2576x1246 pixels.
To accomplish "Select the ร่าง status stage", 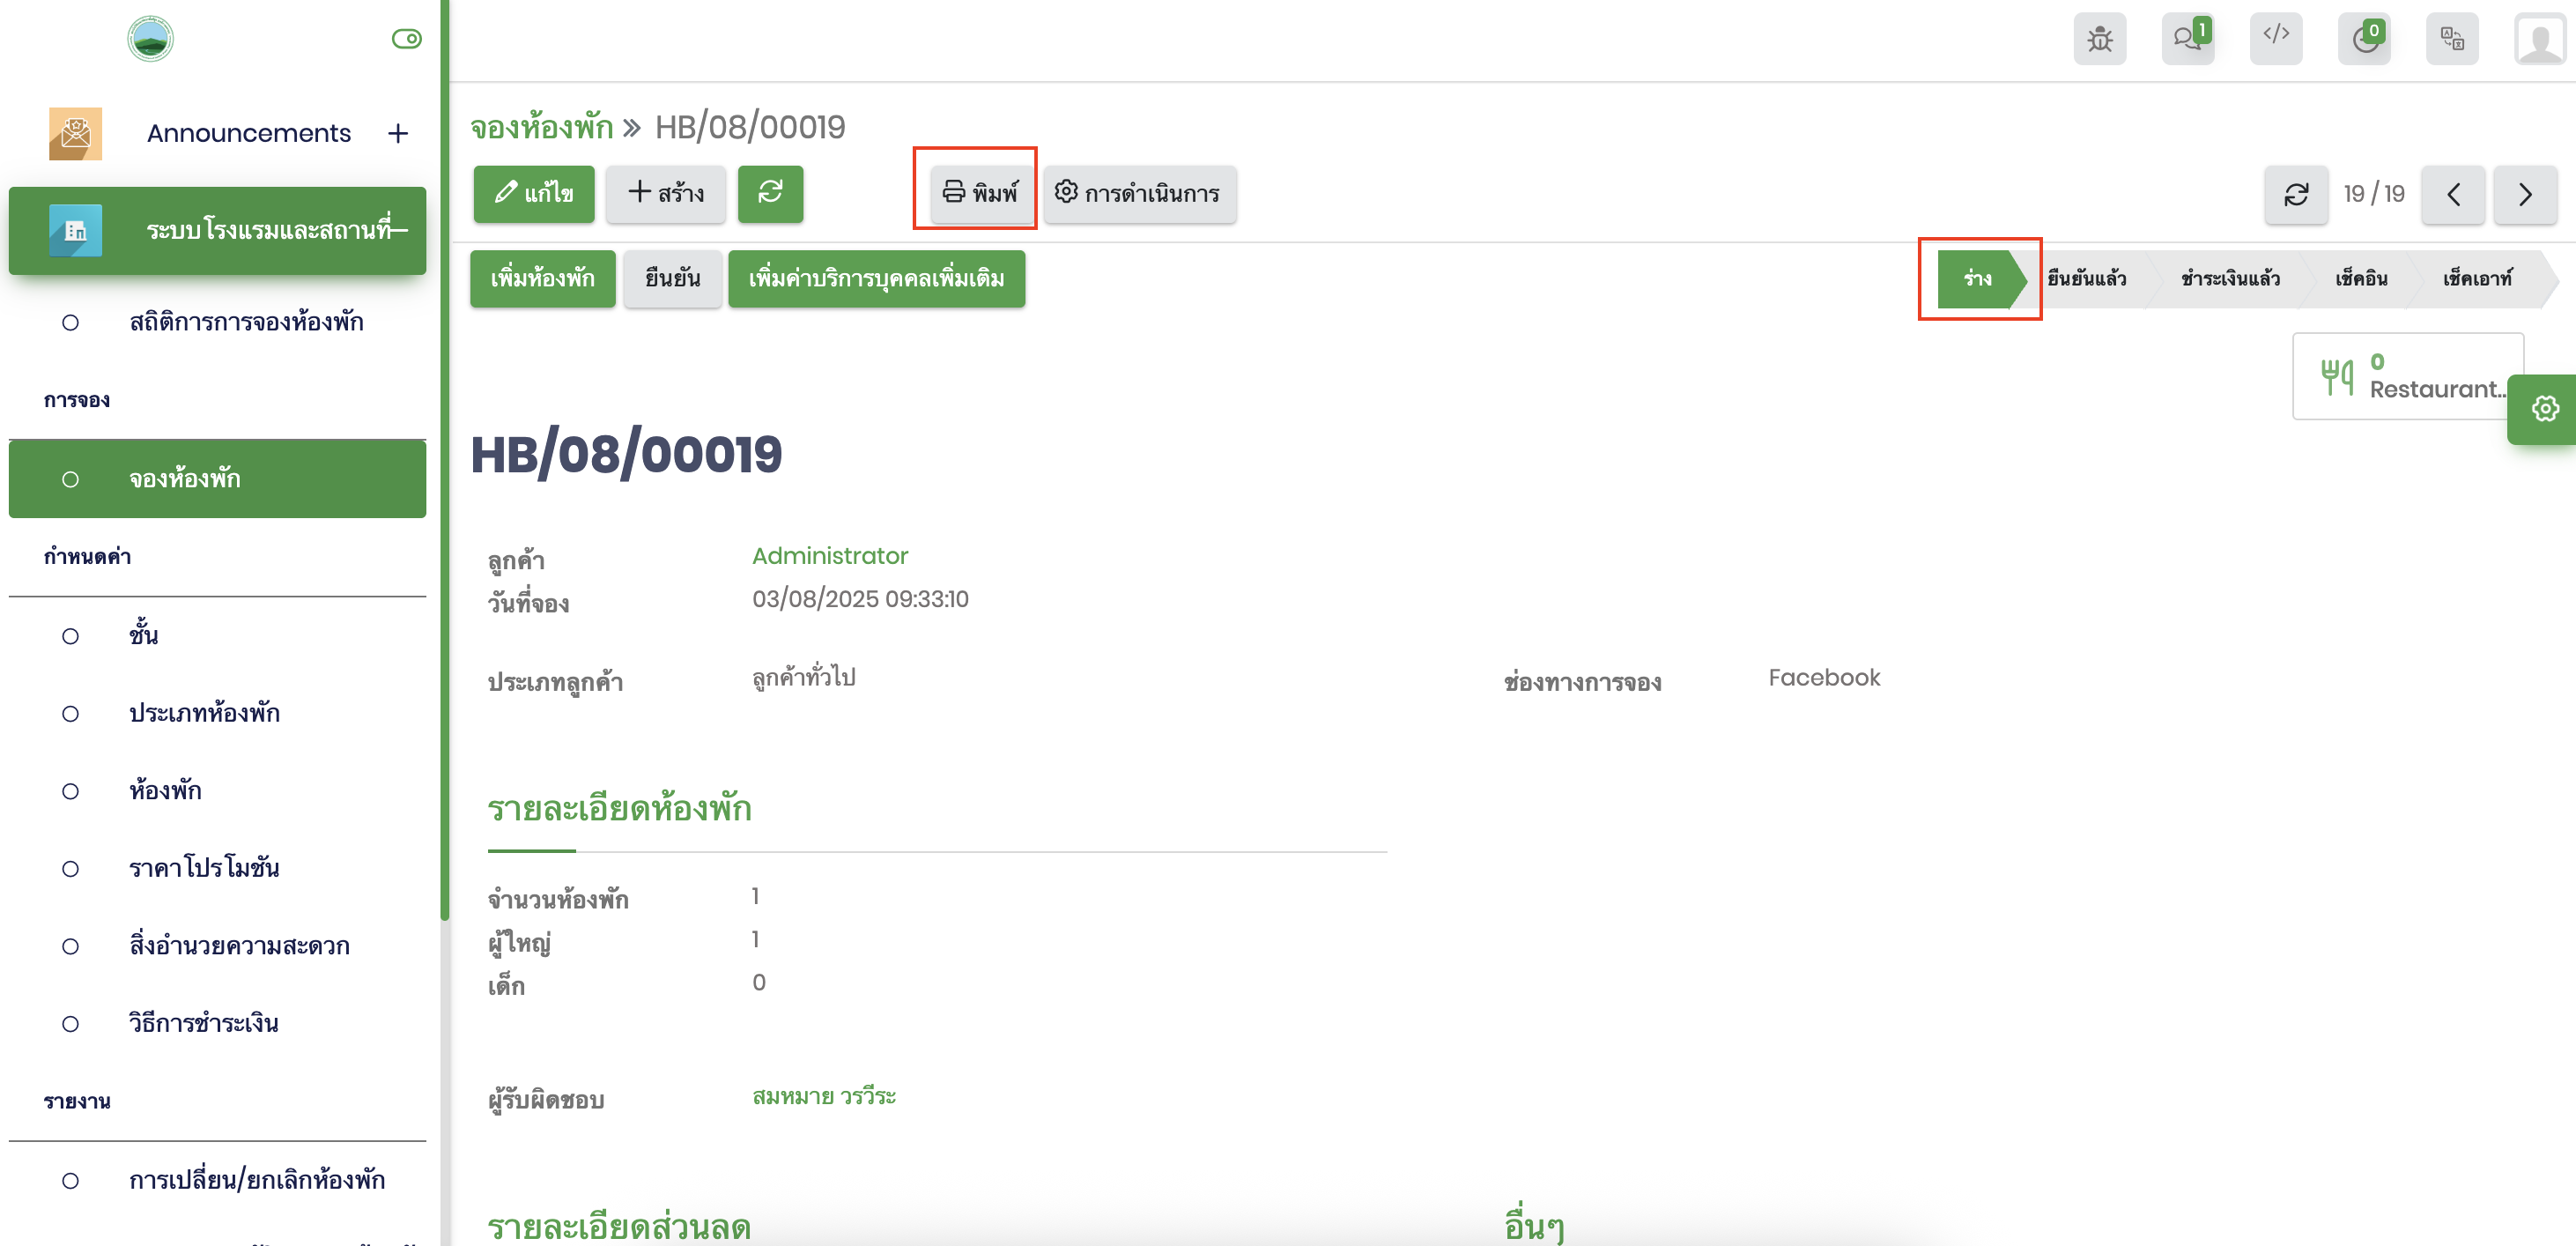I will [x=1976, y=279].
